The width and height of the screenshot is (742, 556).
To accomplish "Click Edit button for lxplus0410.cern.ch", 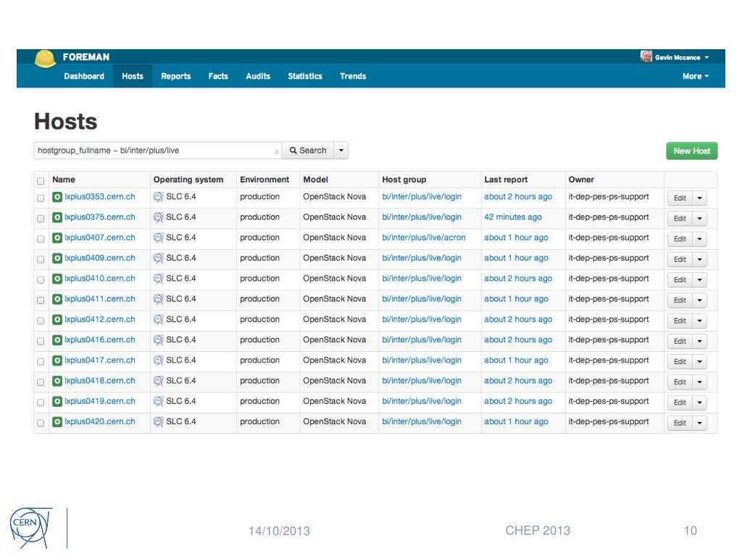I will pos(680,280).
